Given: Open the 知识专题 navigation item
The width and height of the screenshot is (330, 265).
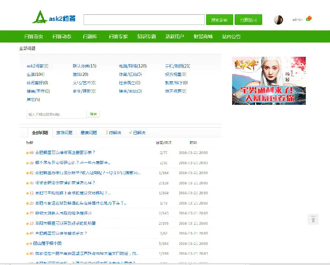Looking at the screenshot, I should 147,37.
